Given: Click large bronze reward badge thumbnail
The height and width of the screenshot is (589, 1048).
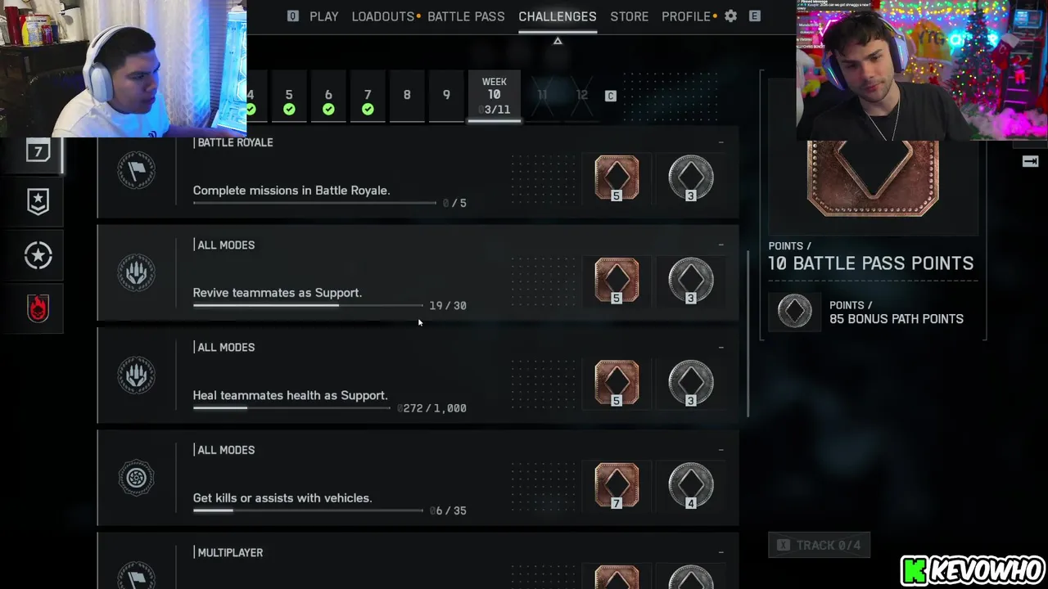Looking at the screenshot, I should tap(873, 178).
